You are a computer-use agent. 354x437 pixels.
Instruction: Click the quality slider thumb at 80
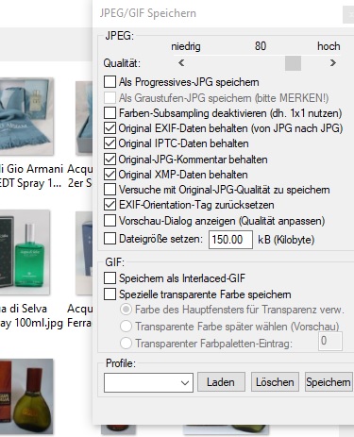point(293,63)
